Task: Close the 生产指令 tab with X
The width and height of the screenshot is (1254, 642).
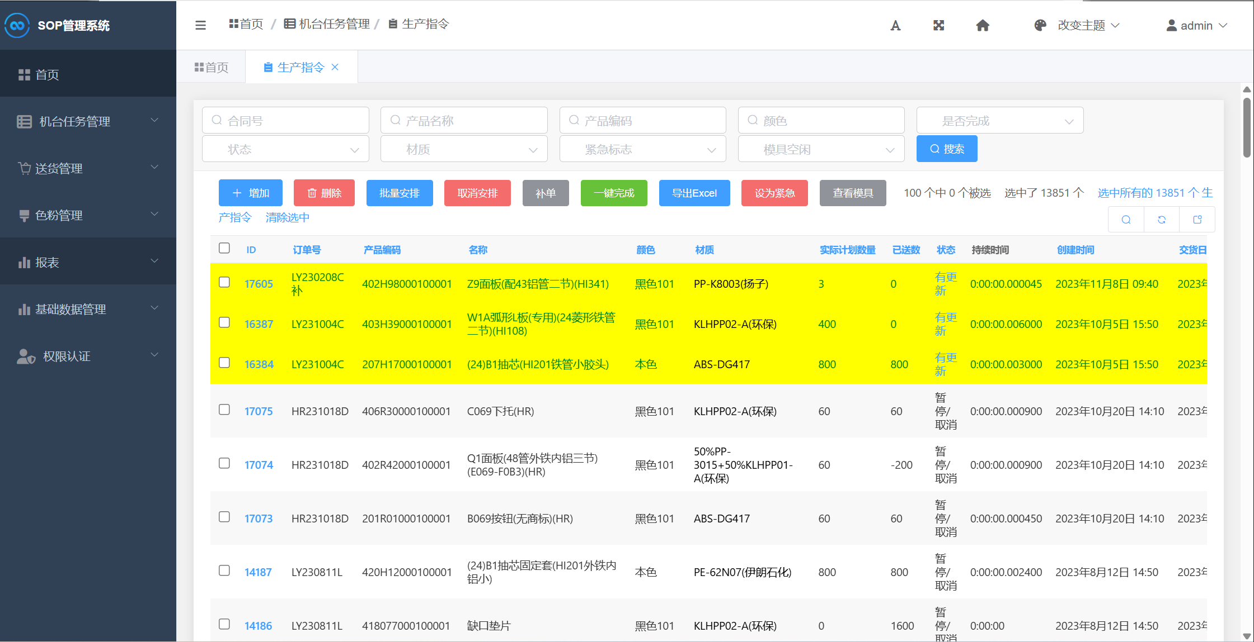Action: pyautogui.click(x=335, y=67)
